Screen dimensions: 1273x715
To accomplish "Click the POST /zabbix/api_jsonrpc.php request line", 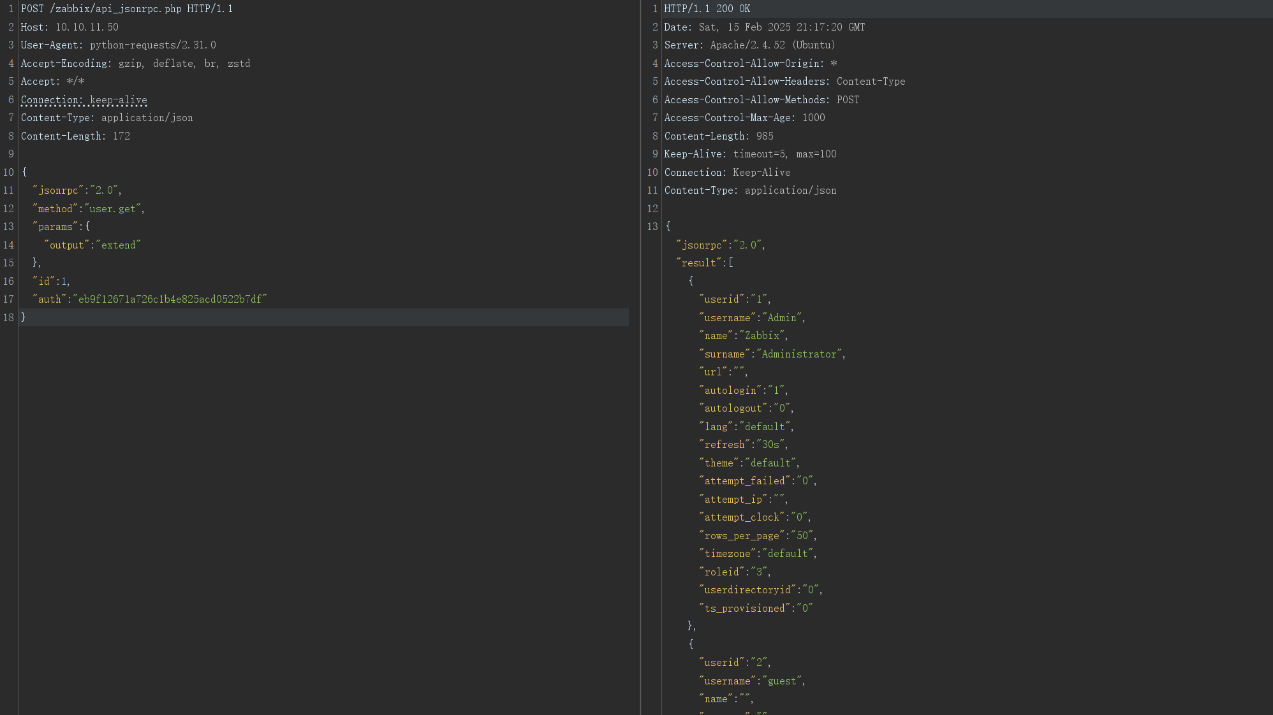I will (x=127, y=9).
